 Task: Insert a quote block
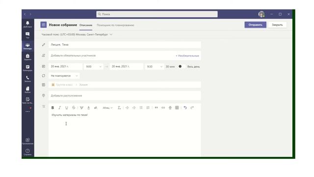[x=156, y=108]
